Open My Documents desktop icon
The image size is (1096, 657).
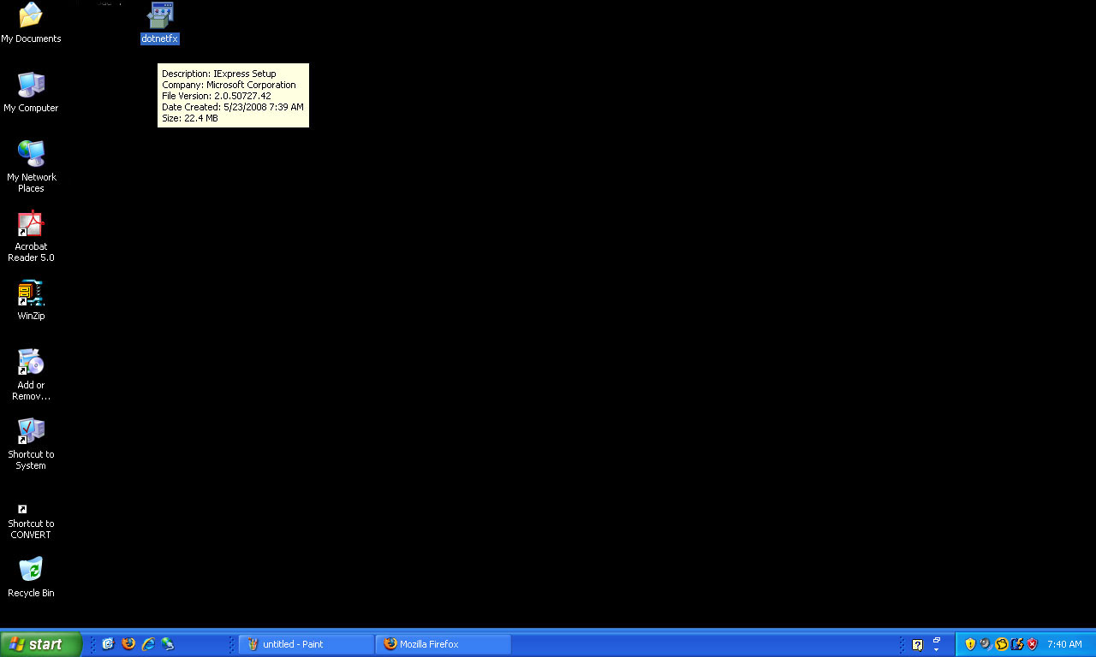click(31, 15)
